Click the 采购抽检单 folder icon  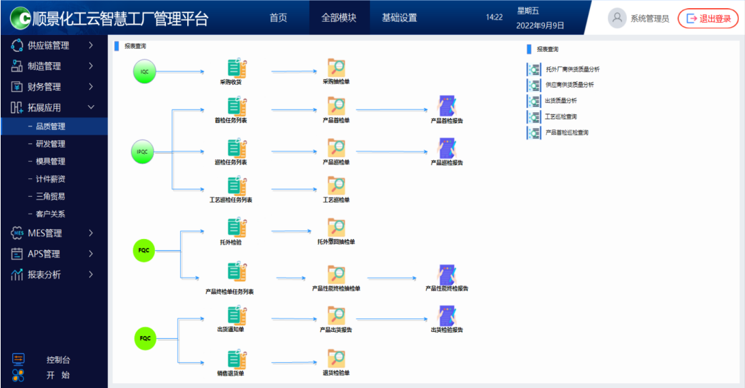coord(336,68)
